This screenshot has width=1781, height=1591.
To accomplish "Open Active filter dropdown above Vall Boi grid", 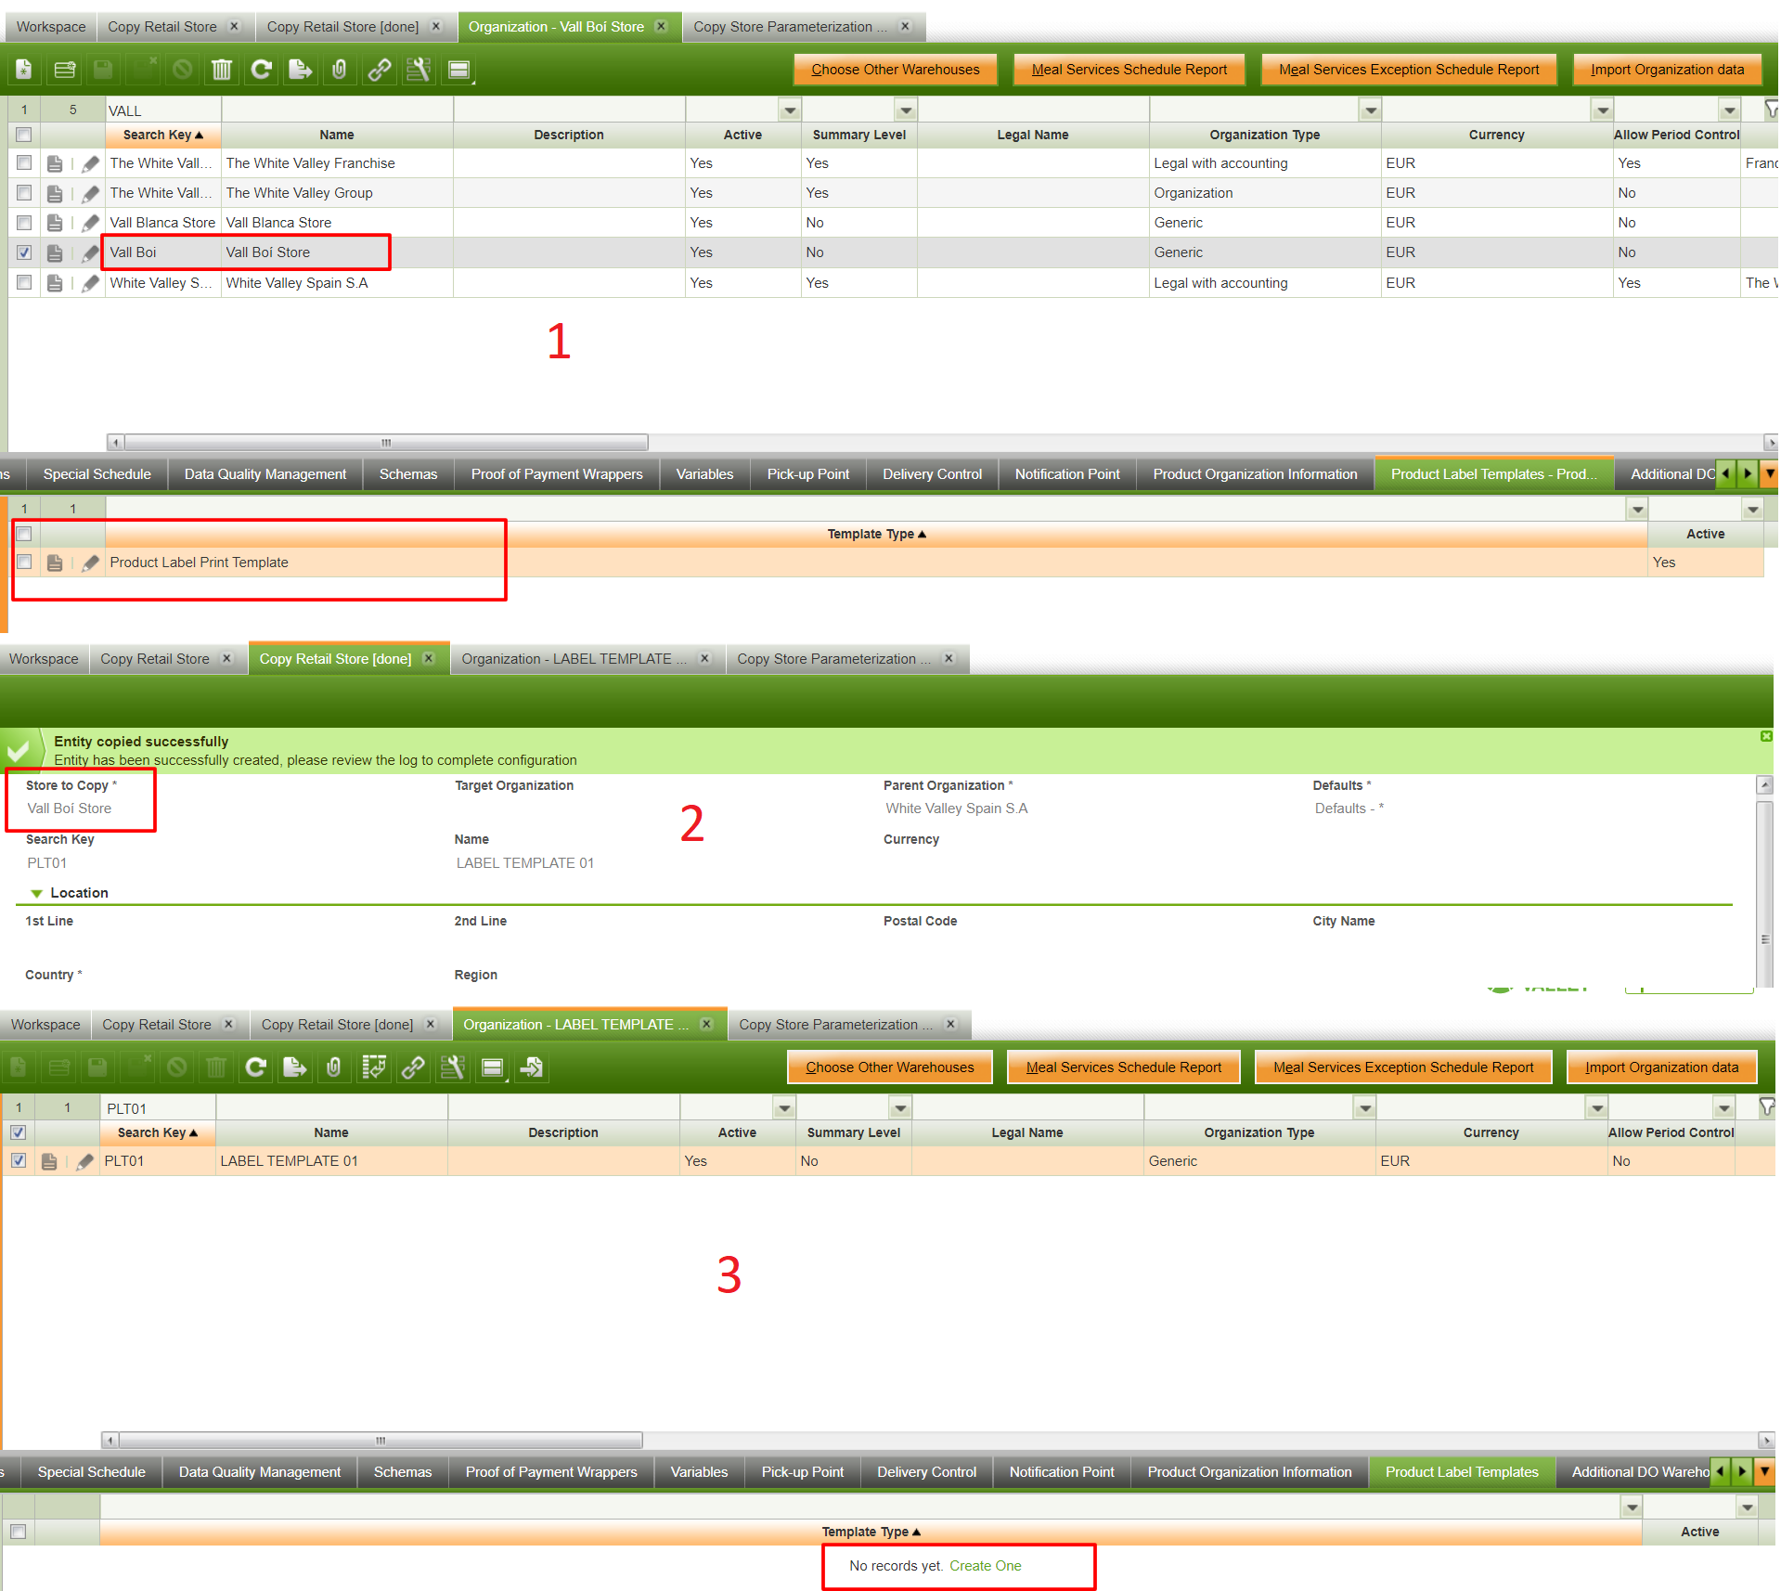I will 790,110.
